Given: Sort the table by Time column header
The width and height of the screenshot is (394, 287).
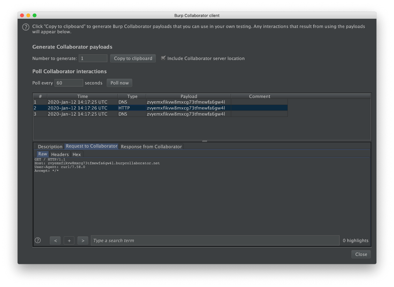Looking at the screenshot, I should pos(82,96).
